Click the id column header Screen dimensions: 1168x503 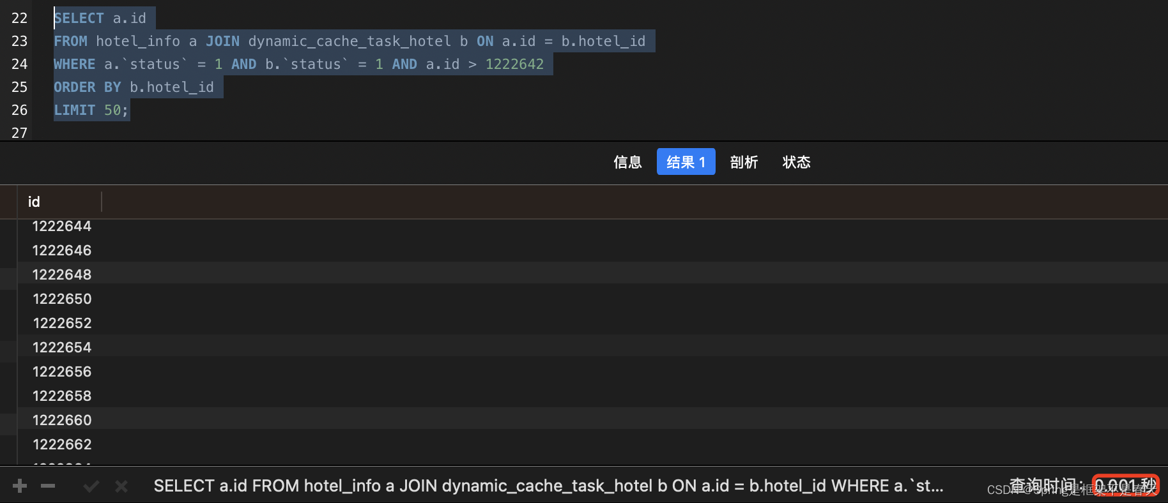[59, 202]
